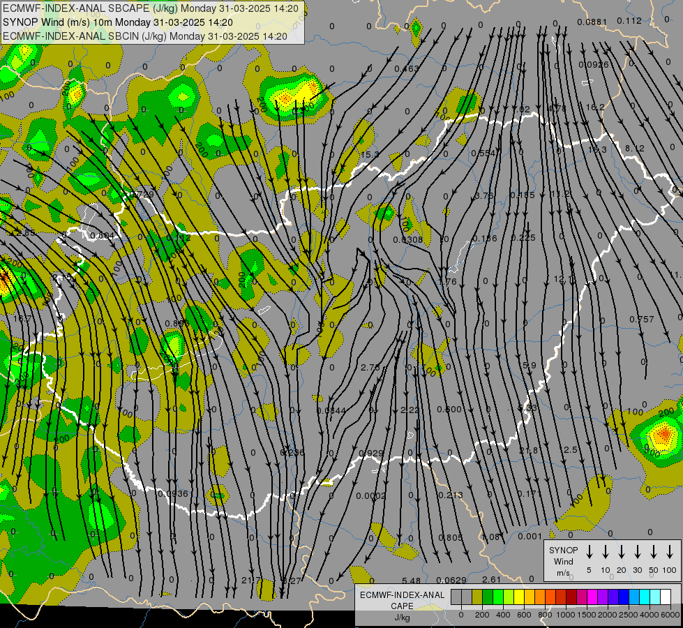Click the bright magenta CAPE legend swatch
Image resolution: width=683 pixels, height=628 pixels.
coord(592,597)
